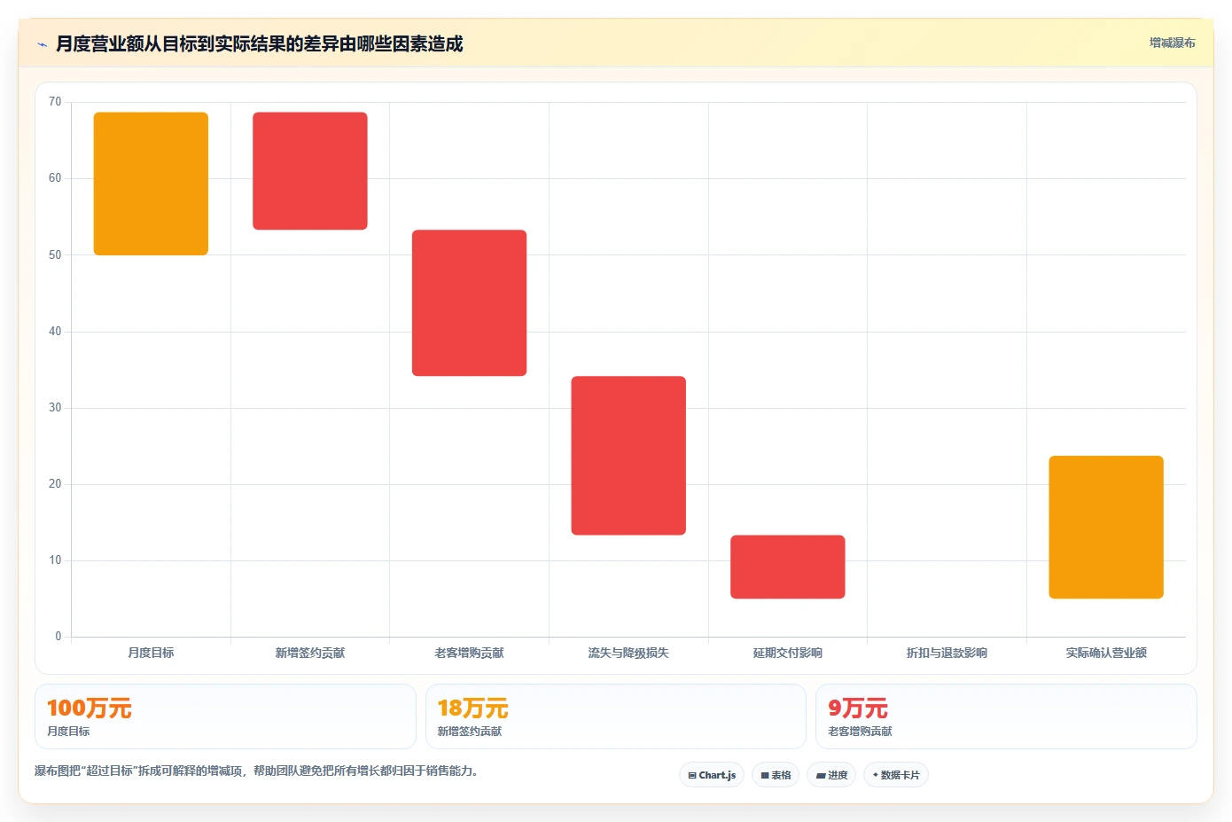
Task: Click the chart heading 月度营业额从目标到实际结果的差异由哪些因素造成
Action: click(259, 44)
